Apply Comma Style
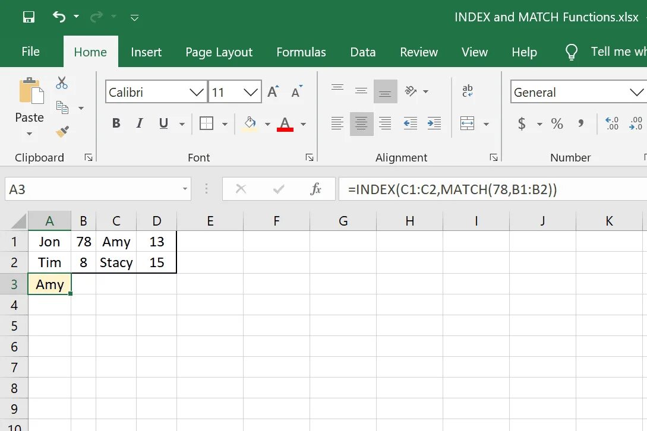647x431 pixels. (x=580, y=123)
